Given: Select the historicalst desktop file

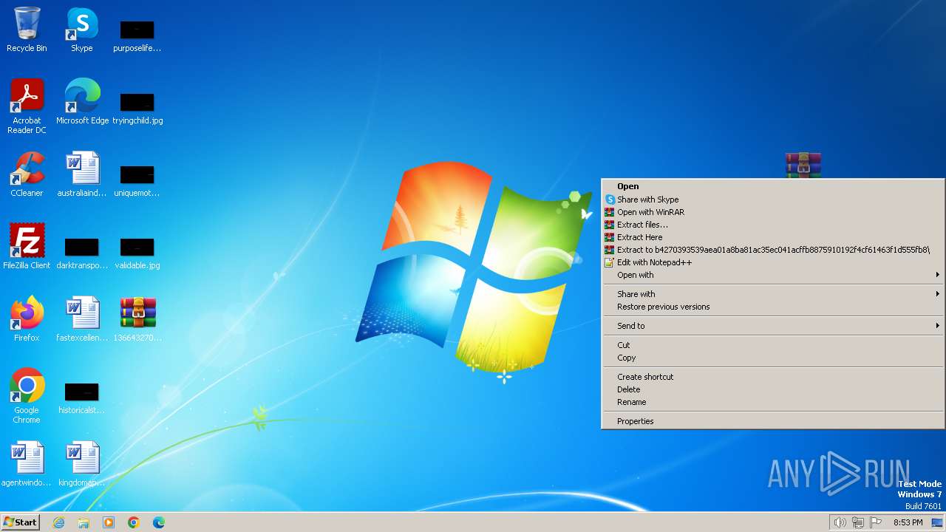Looking at the screenshot, I should click(x=82, y=398).
